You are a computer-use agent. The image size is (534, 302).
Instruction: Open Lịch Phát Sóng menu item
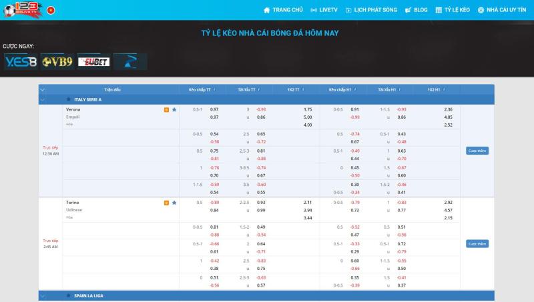tap(370, 10)
